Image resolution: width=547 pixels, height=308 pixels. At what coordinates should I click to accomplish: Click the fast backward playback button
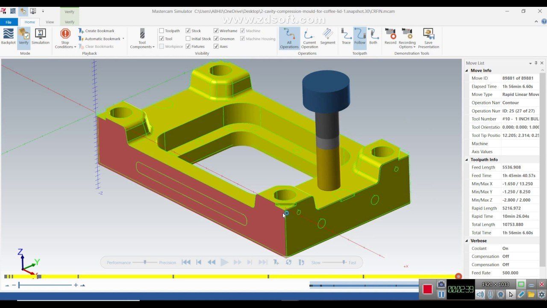[x=212, y=262]
